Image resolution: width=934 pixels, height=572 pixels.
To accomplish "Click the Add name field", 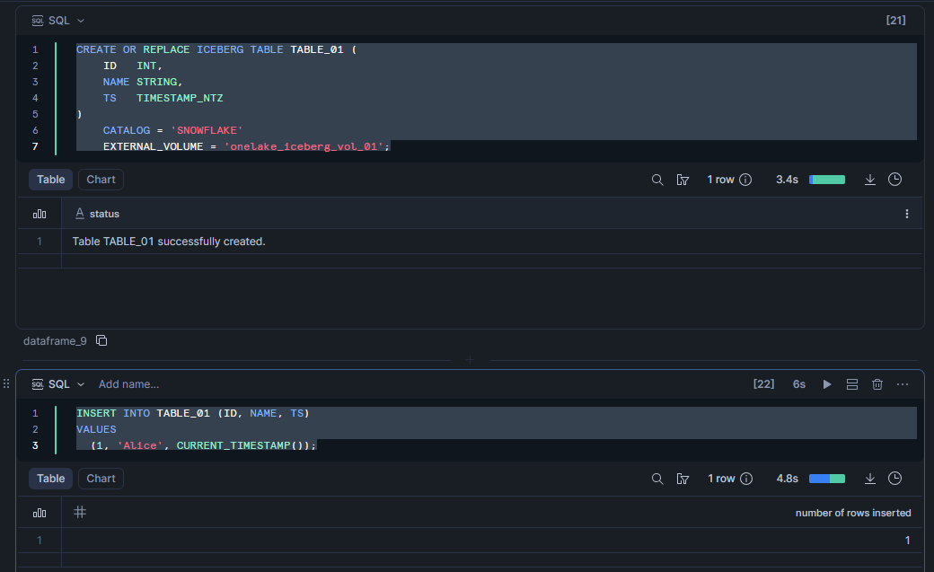I will (x=128, y=384).
